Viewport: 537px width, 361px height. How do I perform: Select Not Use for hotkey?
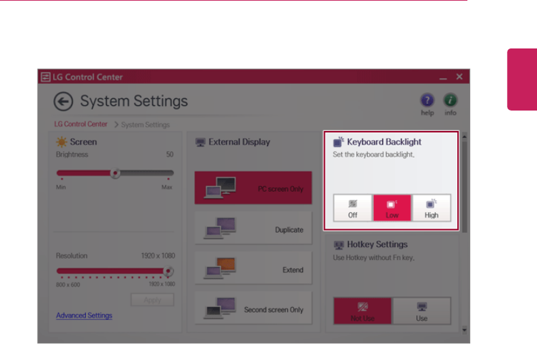pyautogui.click(x=362, y=311)
